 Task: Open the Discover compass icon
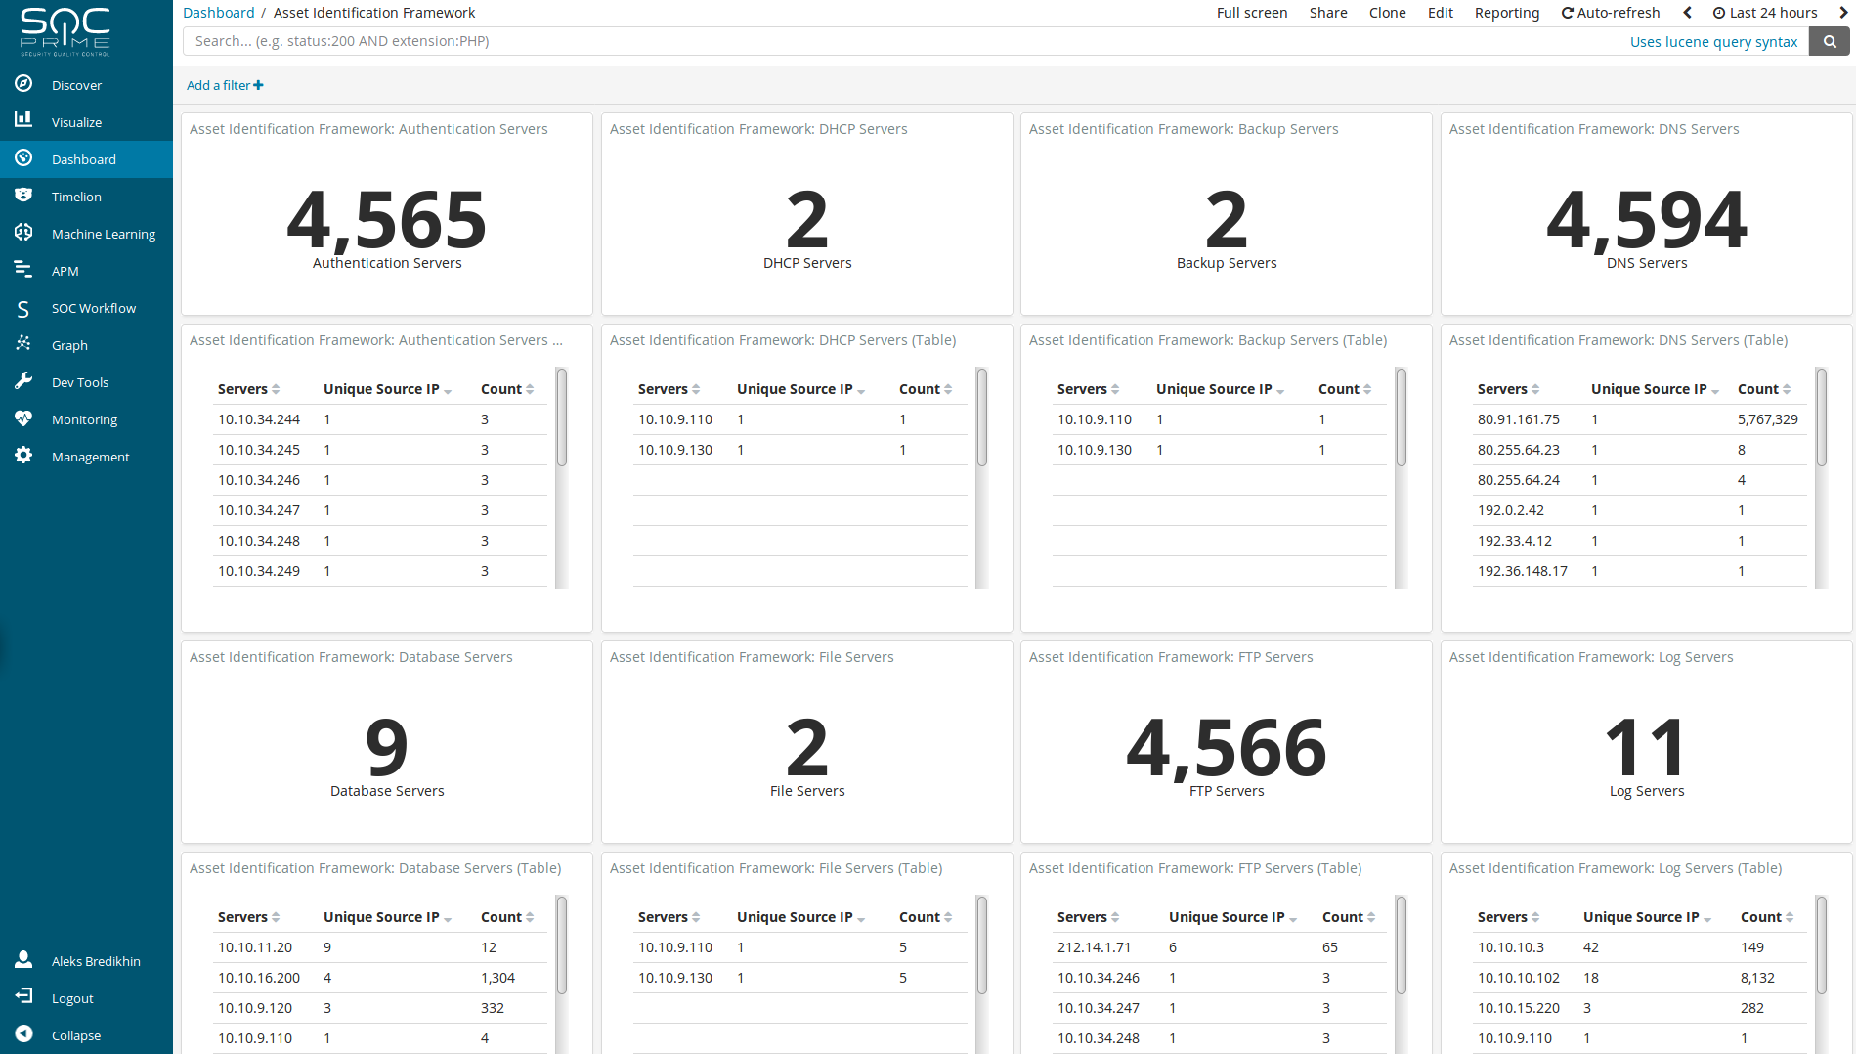tap(23, 84)
